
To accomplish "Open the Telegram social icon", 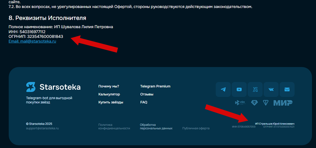I will point(223,89).
